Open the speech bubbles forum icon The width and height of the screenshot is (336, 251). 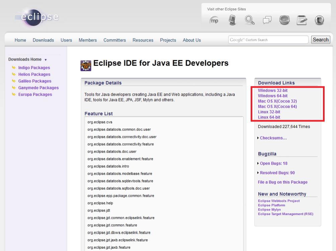(x=267, y=20)
